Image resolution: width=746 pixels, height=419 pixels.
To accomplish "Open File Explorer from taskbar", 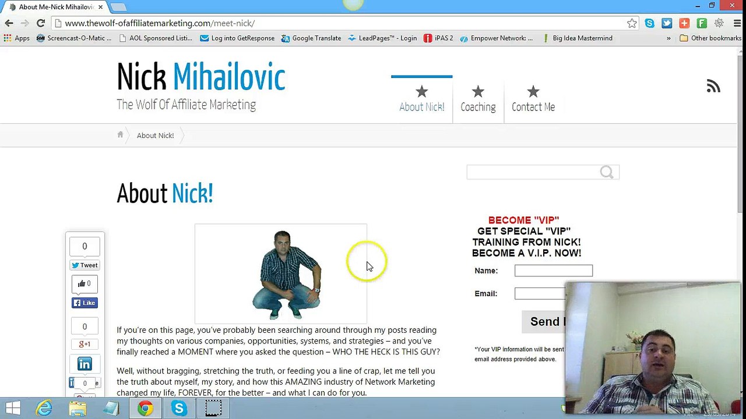I will coord(78,409).
